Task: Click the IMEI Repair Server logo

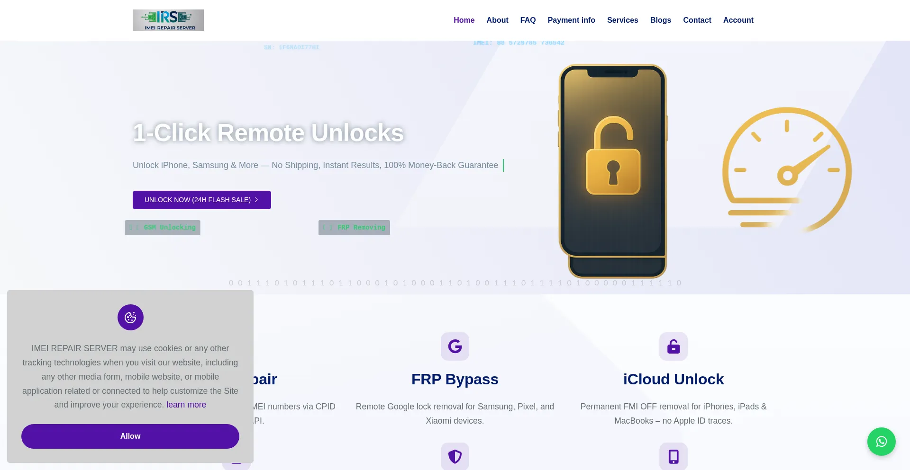Action: [168, 20]
